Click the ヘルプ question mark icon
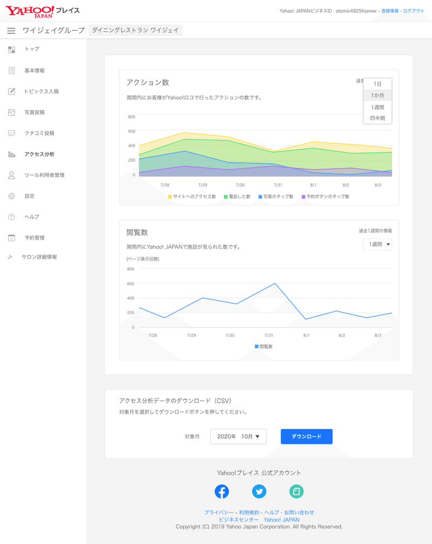 [11, 217]
